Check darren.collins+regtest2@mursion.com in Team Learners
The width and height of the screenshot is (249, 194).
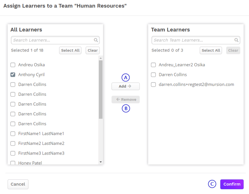pyautogui.click(x=153, y=85)
